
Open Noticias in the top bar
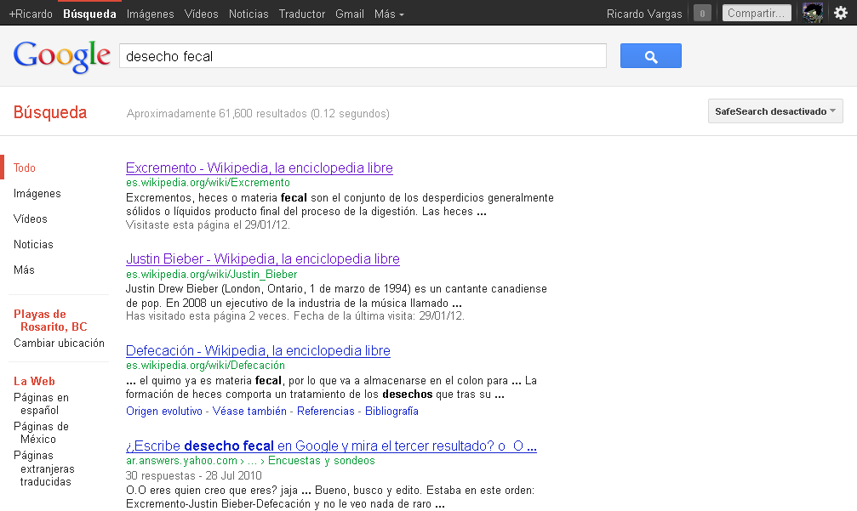point(249,14)
